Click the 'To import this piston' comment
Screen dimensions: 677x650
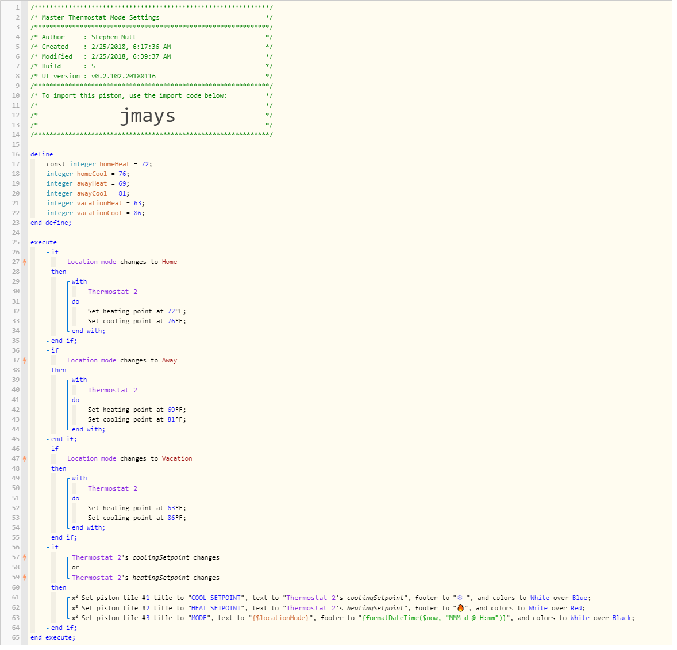(134, 96)
